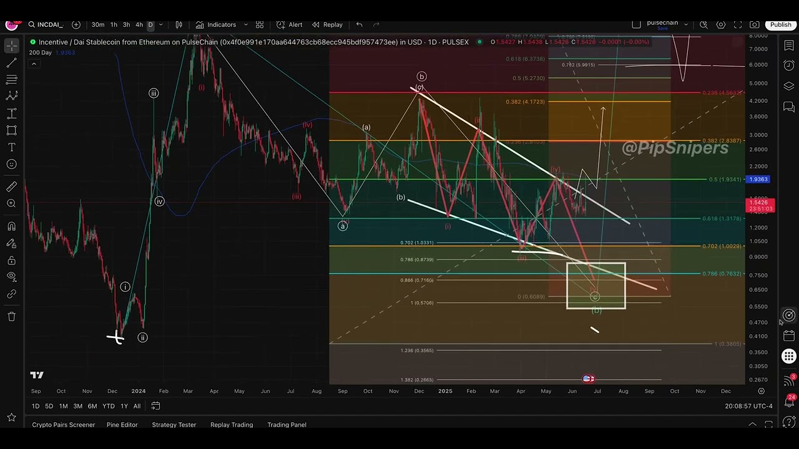Click the link drawings icon in left toolbar
Screen dimensions: 799x449
(x=12, y=294)
